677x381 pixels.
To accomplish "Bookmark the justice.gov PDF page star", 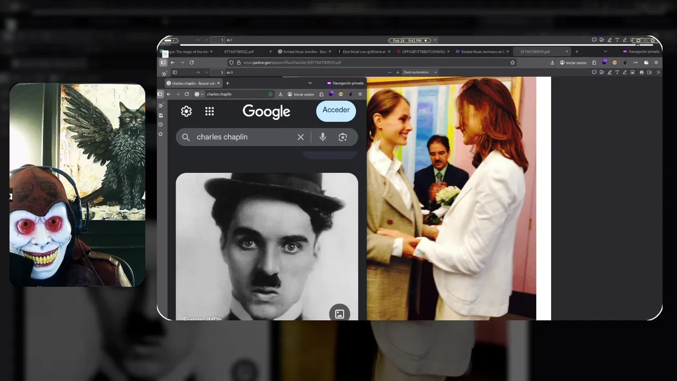I will click(x=513, y=62).
